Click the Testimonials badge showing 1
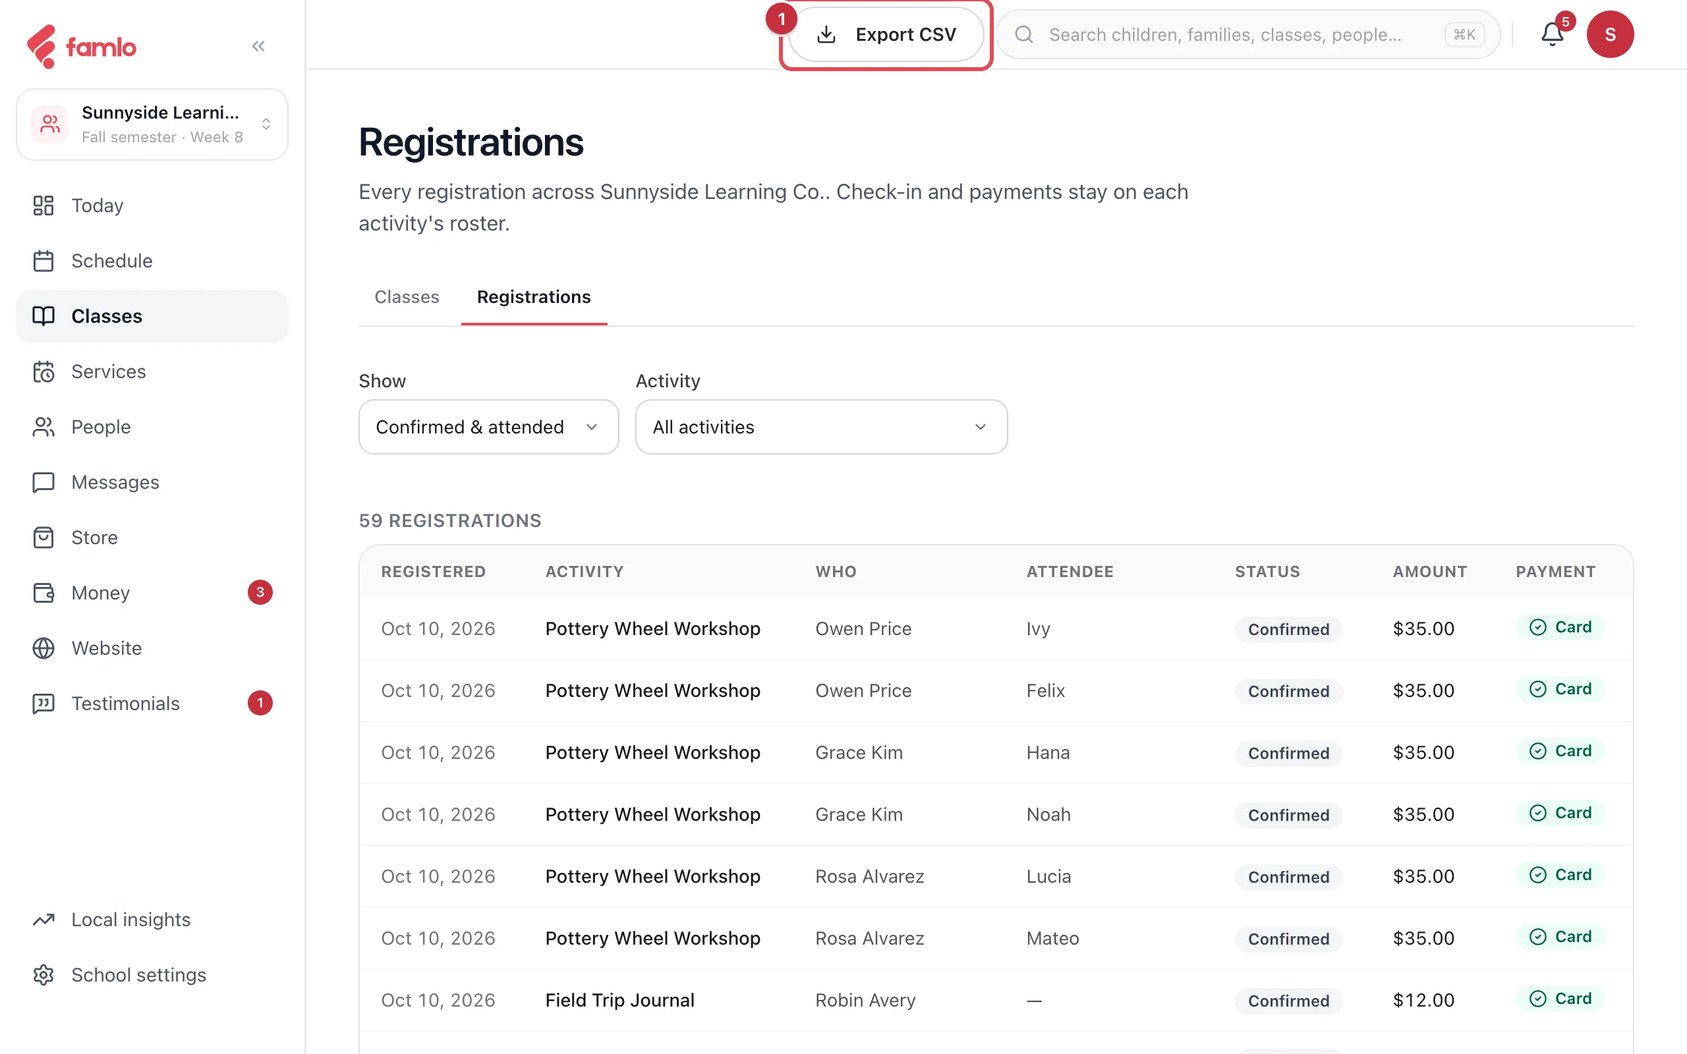The image size is (1687, 1054). coord(260,704)
